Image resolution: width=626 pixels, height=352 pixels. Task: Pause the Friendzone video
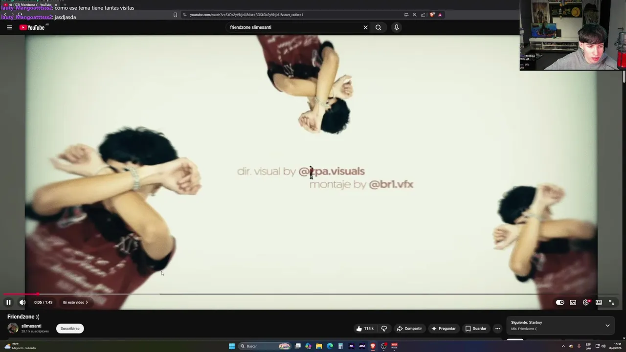[x=8, y=302]
